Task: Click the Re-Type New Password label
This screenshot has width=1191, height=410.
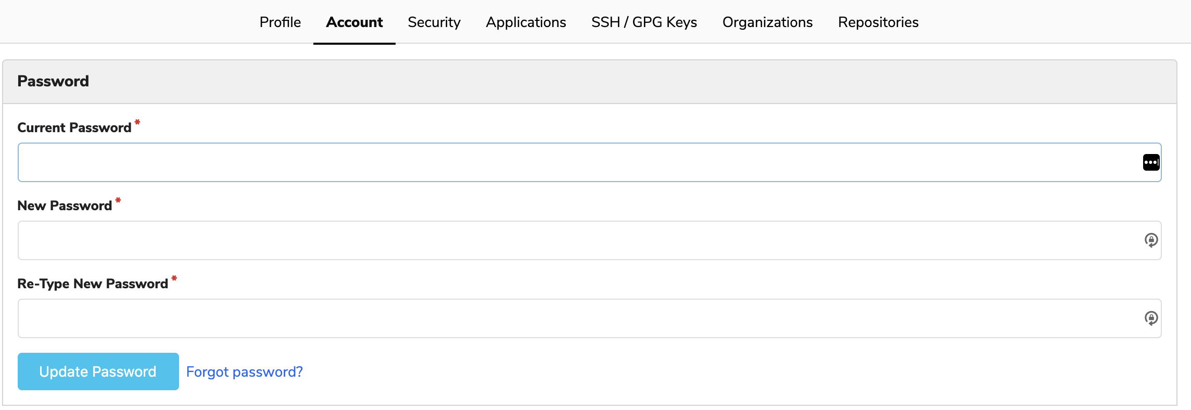Action: click(x=93, y=284)
